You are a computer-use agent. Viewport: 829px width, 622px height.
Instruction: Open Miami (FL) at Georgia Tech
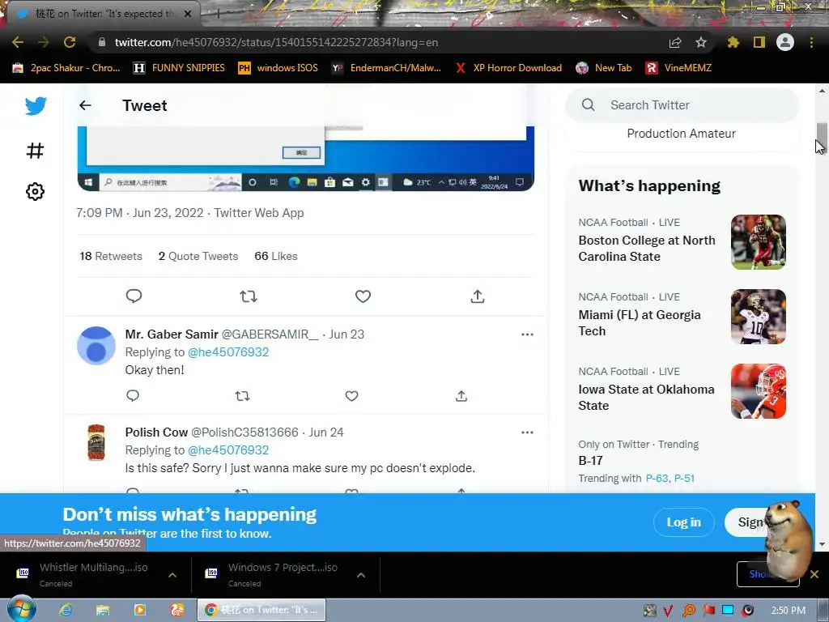(682, 317)
